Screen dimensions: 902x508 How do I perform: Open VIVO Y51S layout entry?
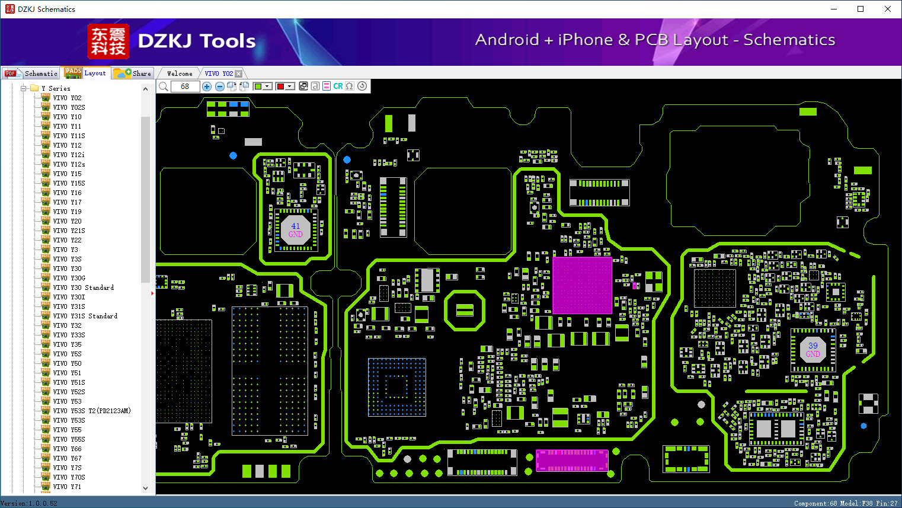[69, 382]
